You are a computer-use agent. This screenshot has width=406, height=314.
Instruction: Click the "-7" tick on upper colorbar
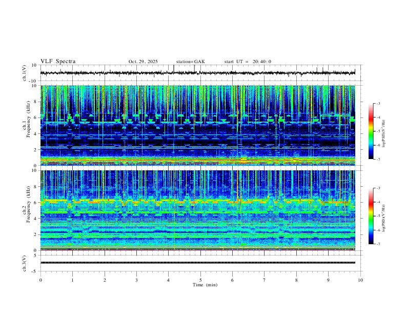[x=378, y=160]
